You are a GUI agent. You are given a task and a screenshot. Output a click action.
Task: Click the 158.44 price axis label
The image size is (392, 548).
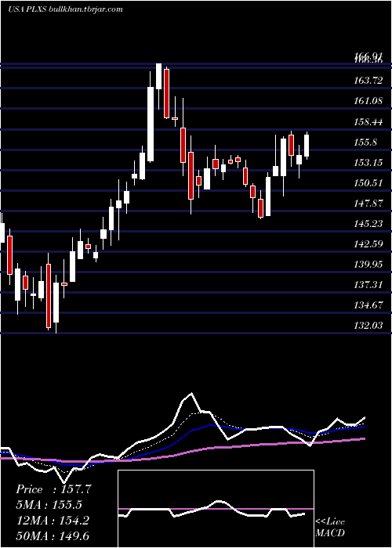[367, 122]
